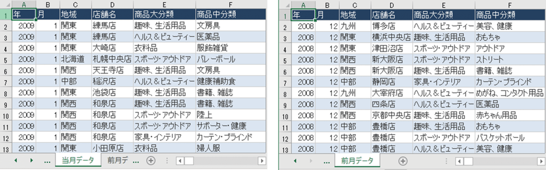The image size is (546, 170).
Task: Select row 13 header in left workbook
Action: [x=6, y=148]
